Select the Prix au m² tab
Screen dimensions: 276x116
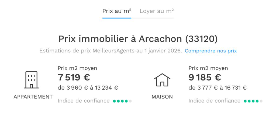point(117,11)
